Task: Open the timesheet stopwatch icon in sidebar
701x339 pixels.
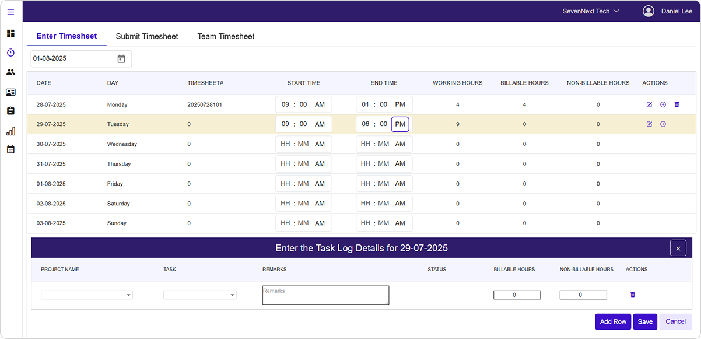Action: pos(10,53)
